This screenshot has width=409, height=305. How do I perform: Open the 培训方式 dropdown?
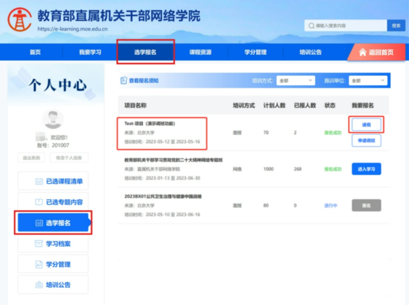point(296,81)
